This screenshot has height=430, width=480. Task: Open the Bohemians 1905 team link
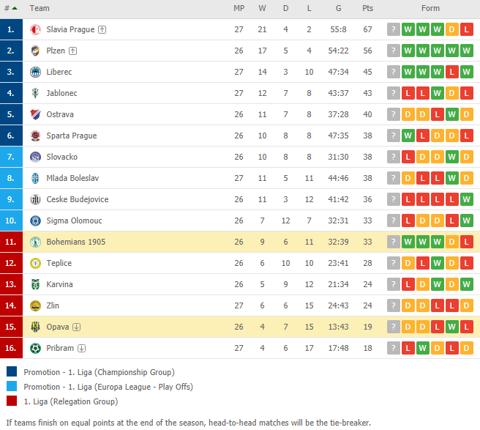[x=75, y=242]
